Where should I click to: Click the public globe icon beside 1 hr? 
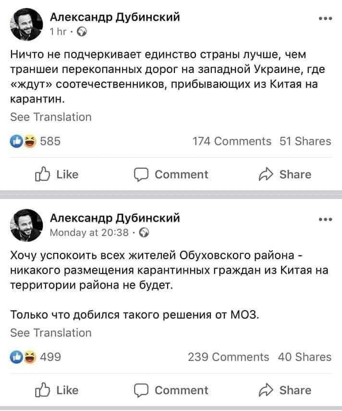coord(82,32)
